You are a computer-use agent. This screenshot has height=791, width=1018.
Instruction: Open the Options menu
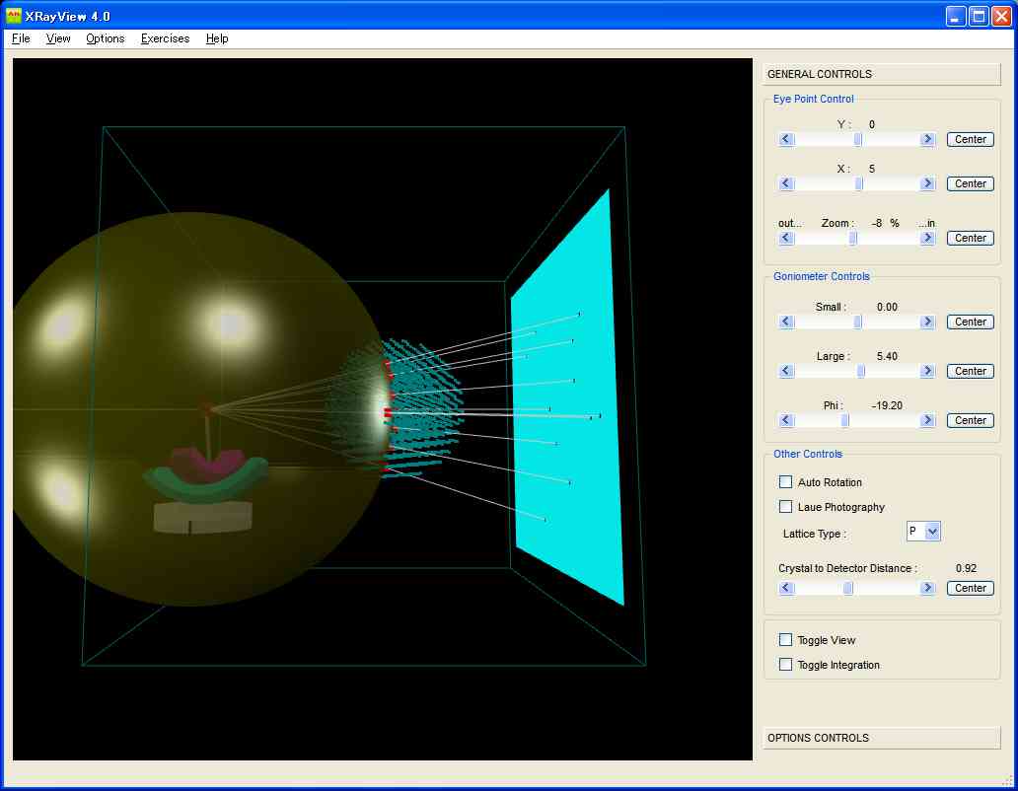click(x=105, y=38)
